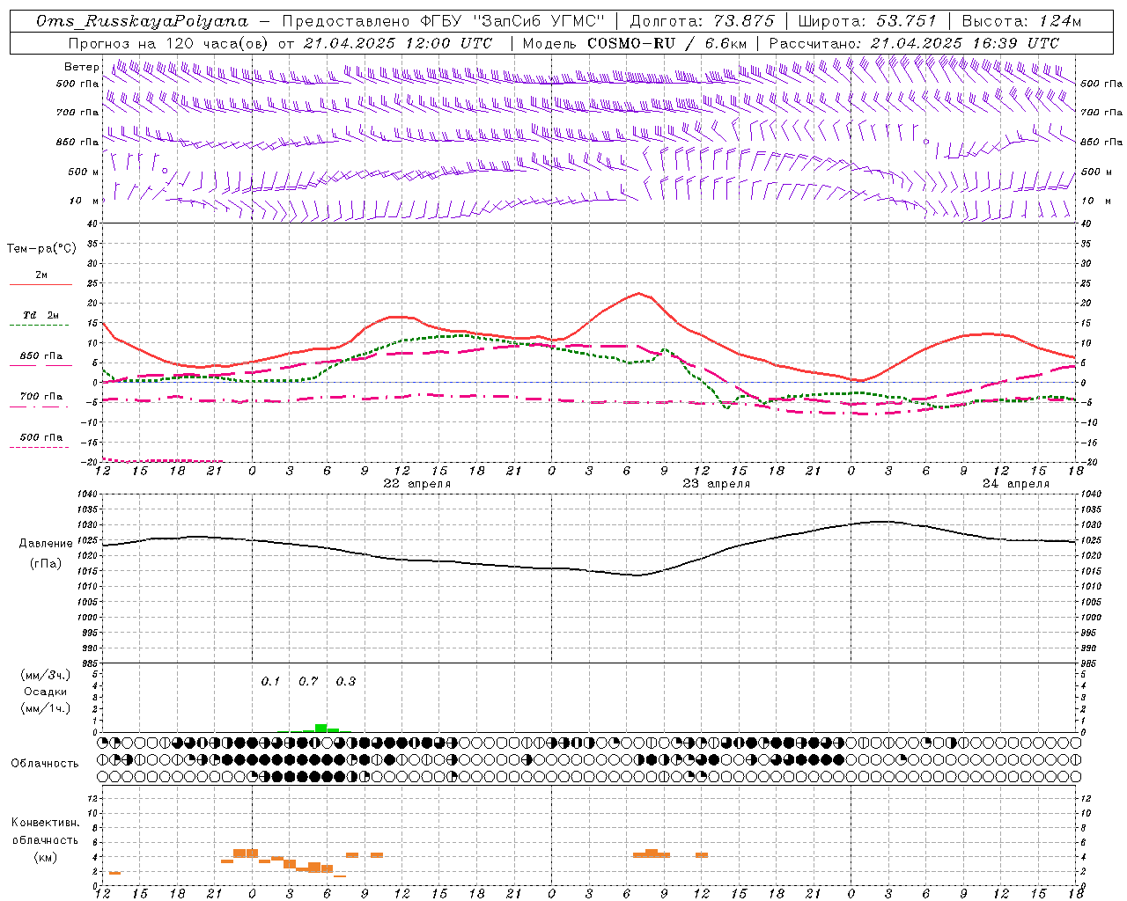Click the Ветер wind panel label

(81, 67)
